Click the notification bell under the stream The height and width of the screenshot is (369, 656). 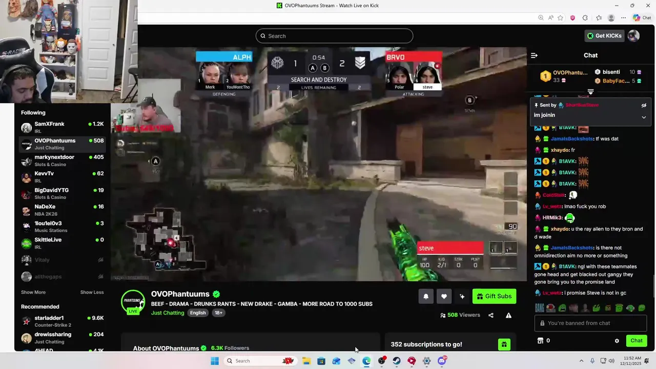(426, 296)
